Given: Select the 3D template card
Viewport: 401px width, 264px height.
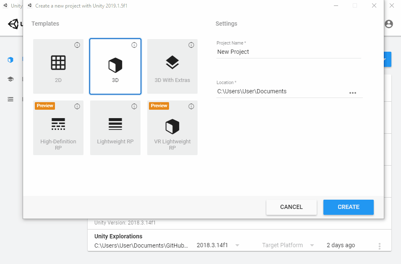Looking at the screenshot, I should pyautogui.click(x=115, y=66).
